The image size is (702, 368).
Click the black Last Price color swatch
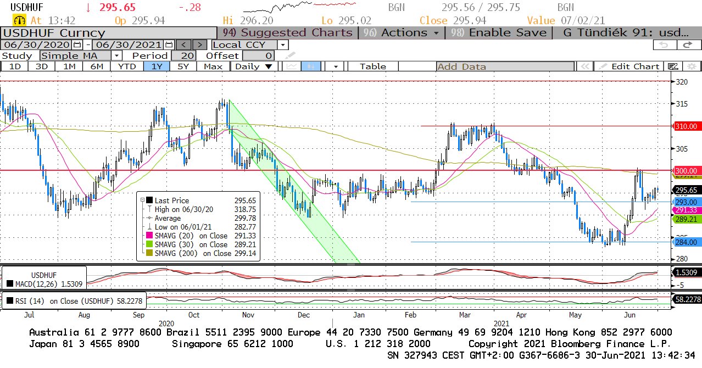tap(150, 200)
